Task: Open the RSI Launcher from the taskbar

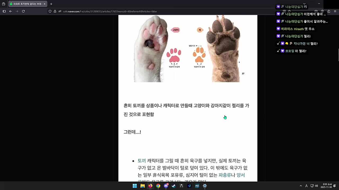Action: click(197, 186)
